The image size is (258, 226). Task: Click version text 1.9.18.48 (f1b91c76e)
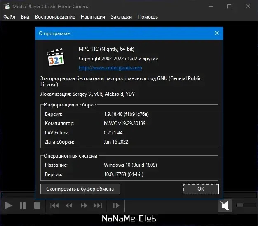126,114
